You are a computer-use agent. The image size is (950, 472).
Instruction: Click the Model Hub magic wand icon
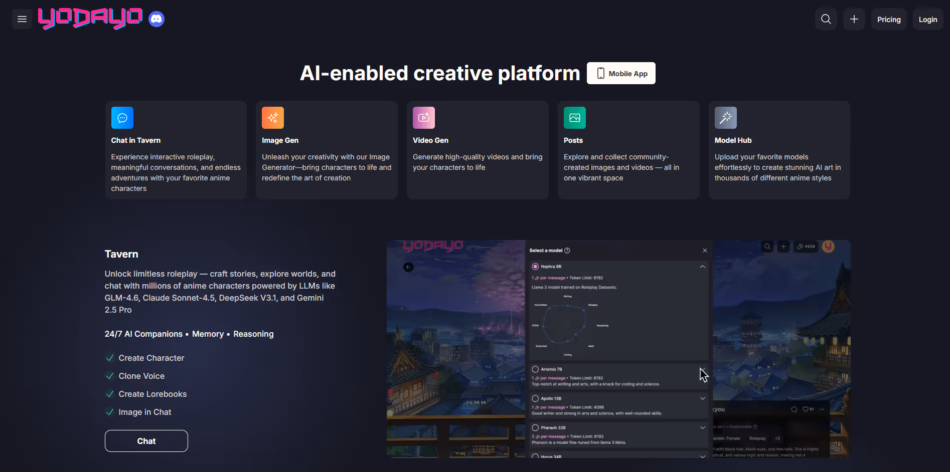[726, 118]
